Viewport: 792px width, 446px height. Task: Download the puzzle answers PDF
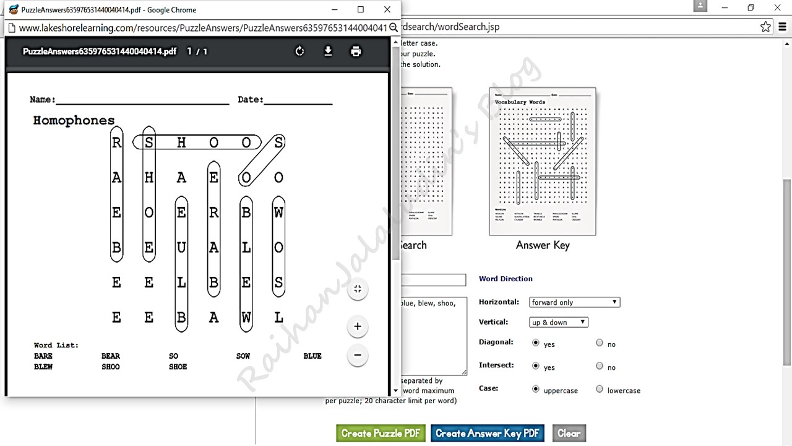coord(328,51)
